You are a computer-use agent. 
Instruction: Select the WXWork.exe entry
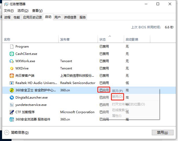pyautogui.click(x=25, y=61)
